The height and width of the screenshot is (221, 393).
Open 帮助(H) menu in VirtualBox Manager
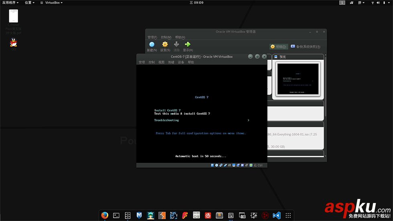pos(180,37)
